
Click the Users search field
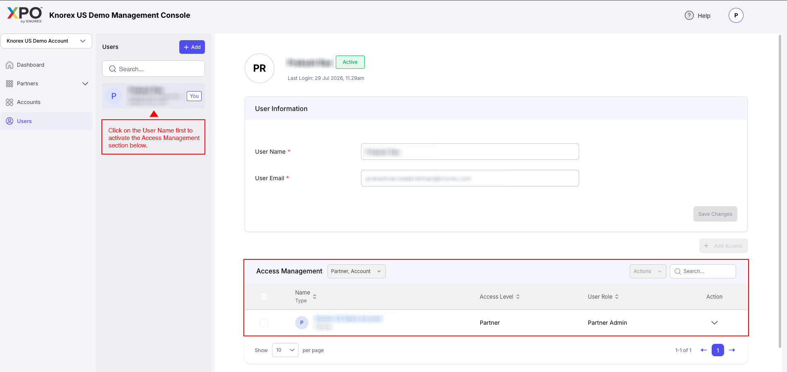tap(154, 69)
